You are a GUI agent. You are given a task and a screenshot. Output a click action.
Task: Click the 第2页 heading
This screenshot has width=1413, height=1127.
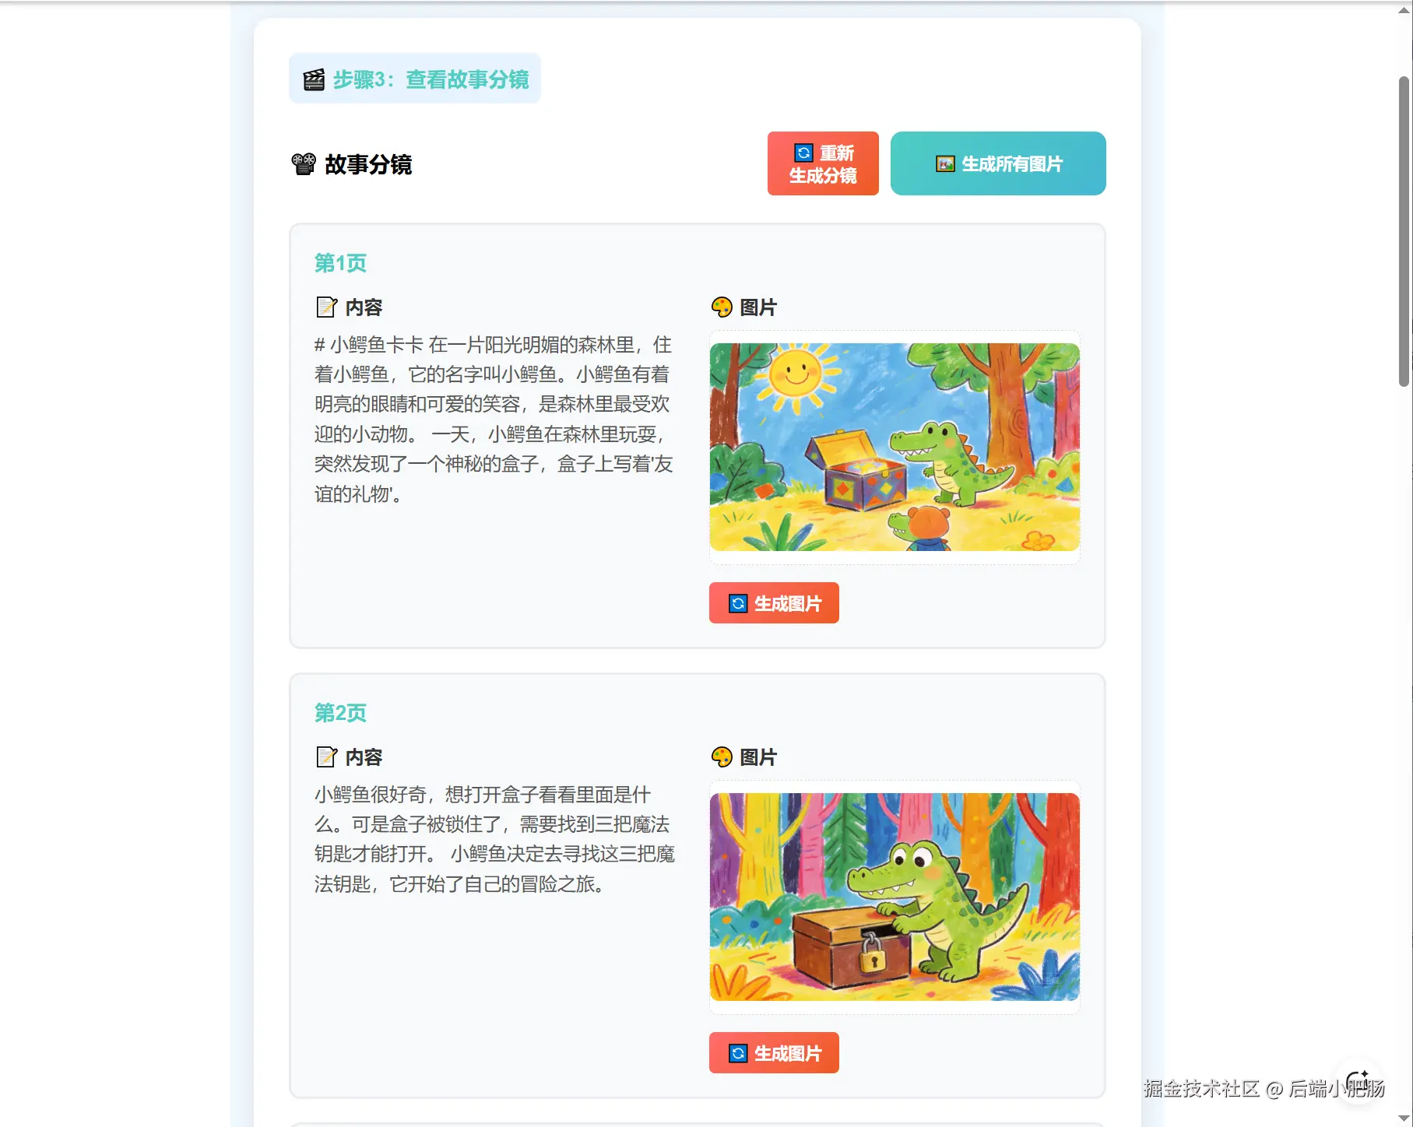[x=340, y=713]
